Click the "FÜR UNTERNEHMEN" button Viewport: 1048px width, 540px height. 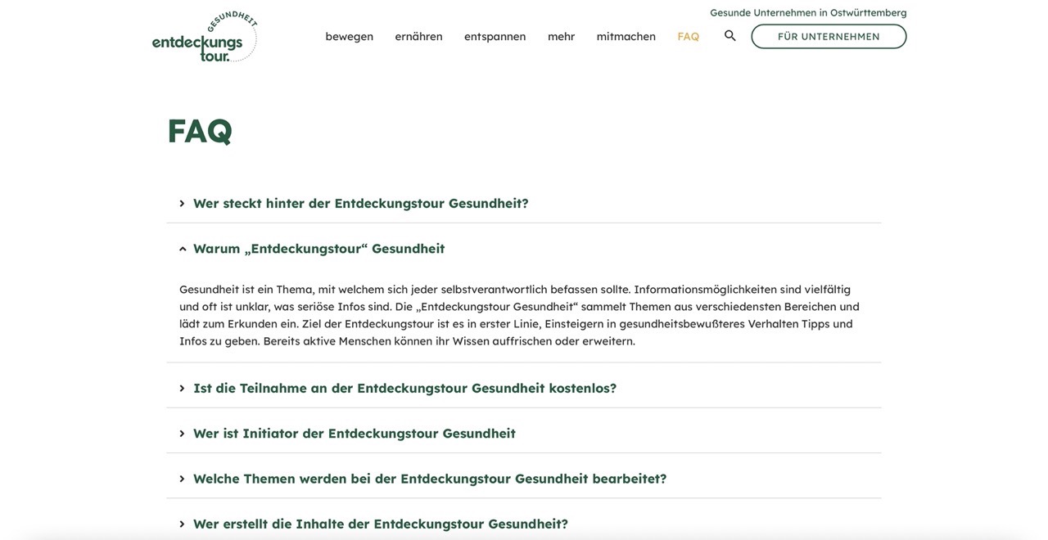click(x=829, y=36)
